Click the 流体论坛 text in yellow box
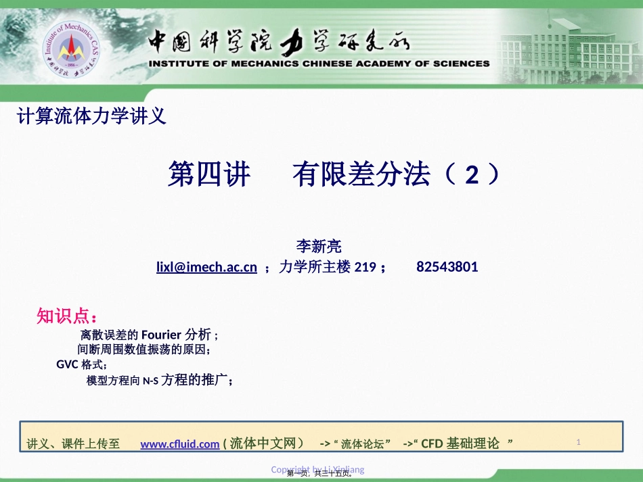 point(363,444)
